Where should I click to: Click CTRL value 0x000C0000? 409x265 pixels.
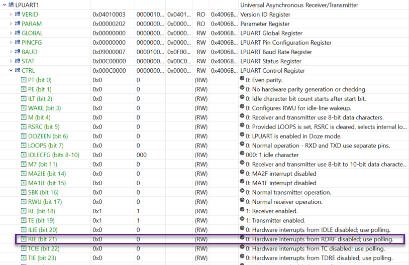tap(109, 71)
